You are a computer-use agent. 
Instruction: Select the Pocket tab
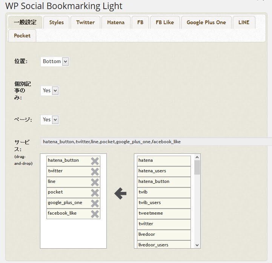click(x=22, y=36)
